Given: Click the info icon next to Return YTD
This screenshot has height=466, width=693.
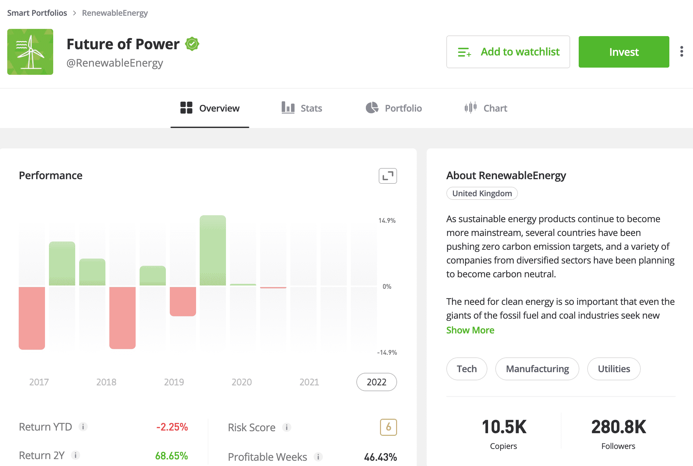Looking at the screenshot, I should coord(83,427).
